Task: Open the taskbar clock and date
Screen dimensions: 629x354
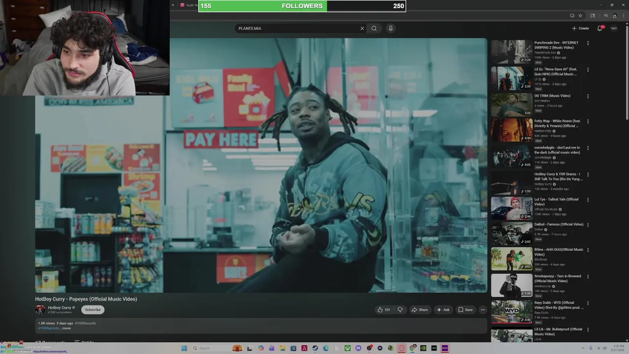Action: [x=618, y=348]
